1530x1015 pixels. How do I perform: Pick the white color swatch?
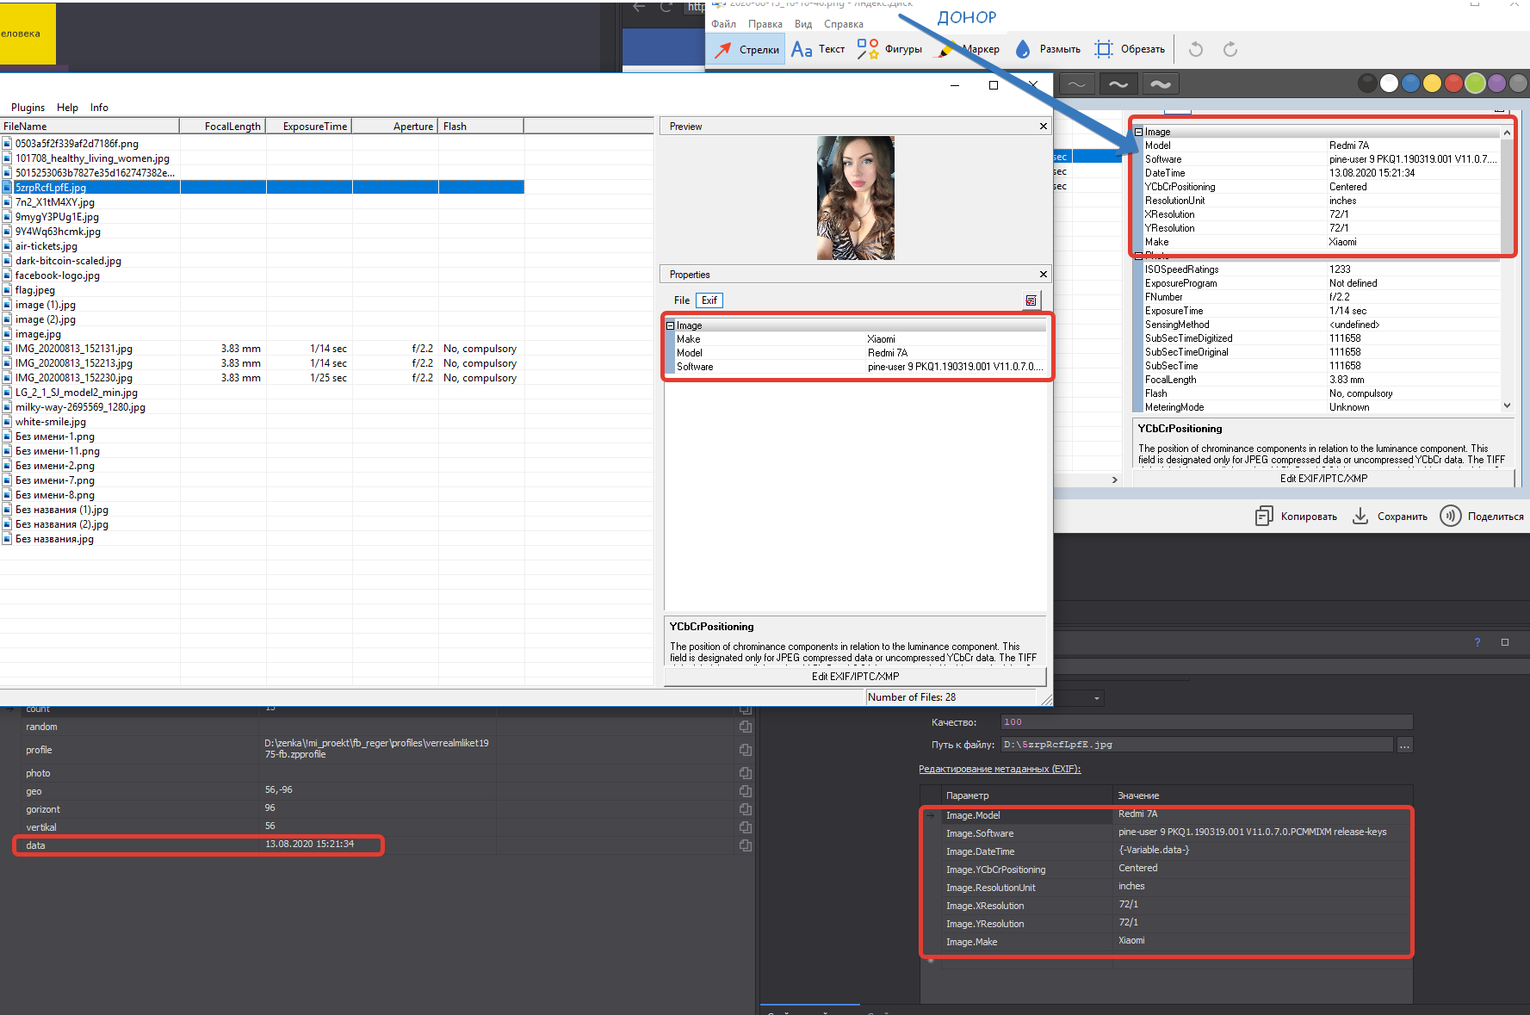(1389, 83)
